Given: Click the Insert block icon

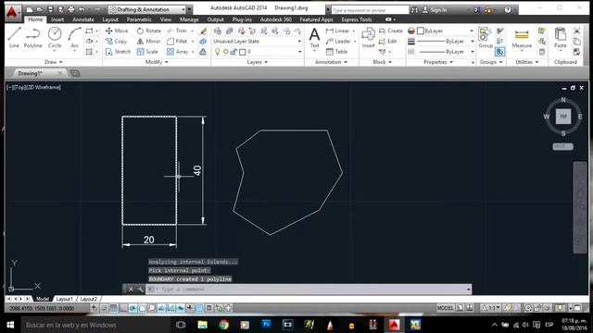Looking at the screenshot, I should pyautogui.click(x=368, y=38).
